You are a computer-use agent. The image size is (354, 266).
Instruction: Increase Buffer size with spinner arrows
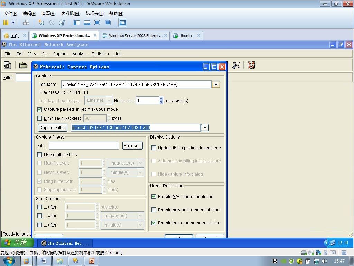point(161,99)
